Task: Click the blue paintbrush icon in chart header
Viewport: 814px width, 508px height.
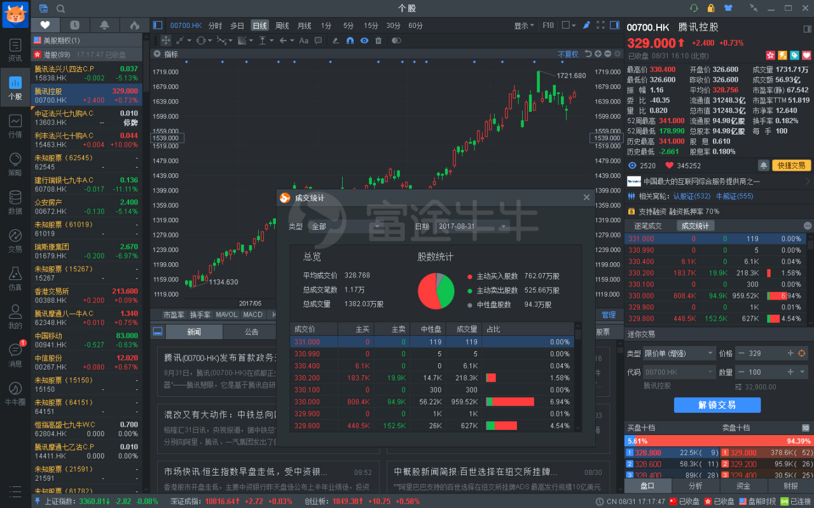Action: 586,25
